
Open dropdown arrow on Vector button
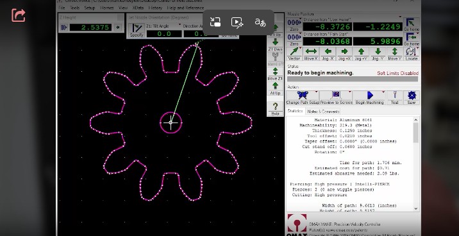pos(301,48)
